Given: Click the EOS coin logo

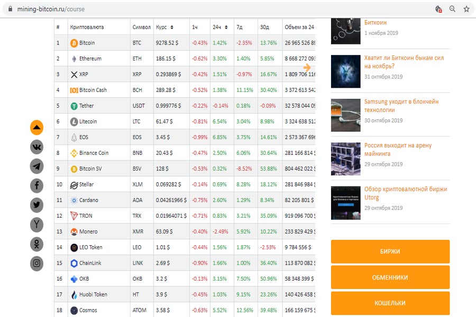Looking at the screenshot, I should point(74,137).
